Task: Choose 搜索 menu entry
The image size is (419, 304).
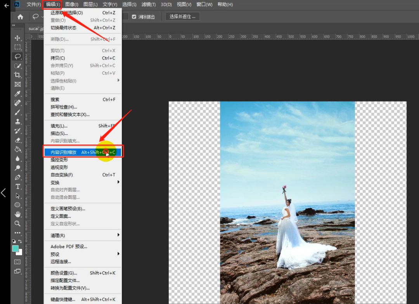Action: (x=83, y=100)
